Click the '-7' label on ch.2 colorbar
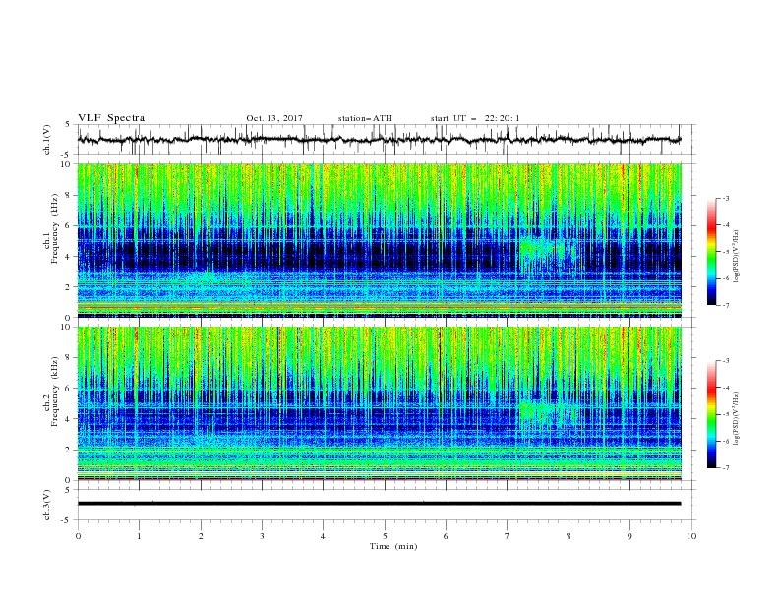 726,467
